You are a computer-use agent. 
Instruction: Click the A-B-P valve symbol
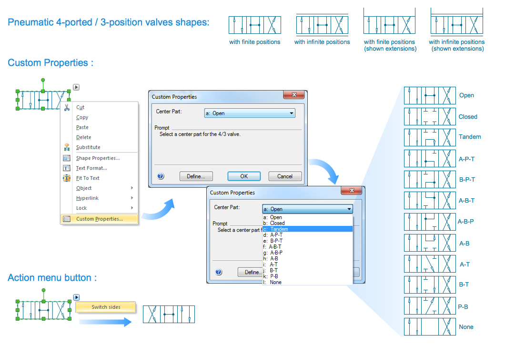pyautogui.click(x=430, y=222)
